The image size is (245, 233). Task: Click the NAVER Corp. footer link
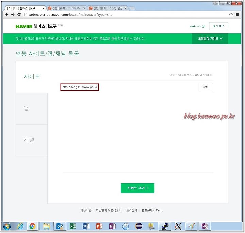(152, 210)
